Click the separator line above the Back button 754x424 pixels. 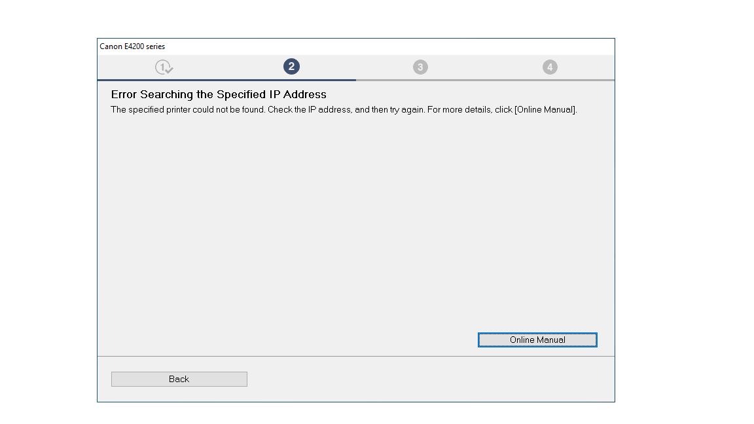pyautogui.click(x=356, y=357)
